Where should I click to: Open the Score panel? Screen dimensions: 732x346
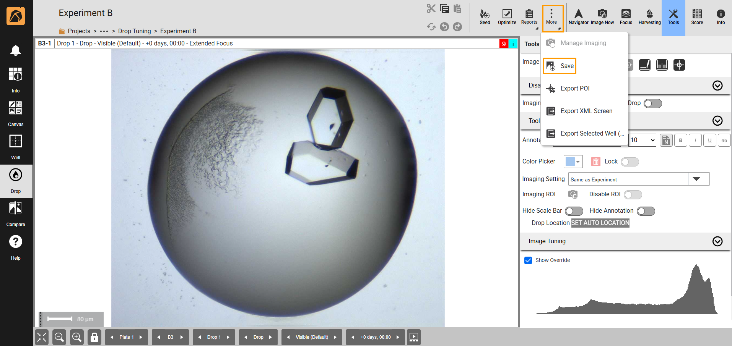pos(697,17)
